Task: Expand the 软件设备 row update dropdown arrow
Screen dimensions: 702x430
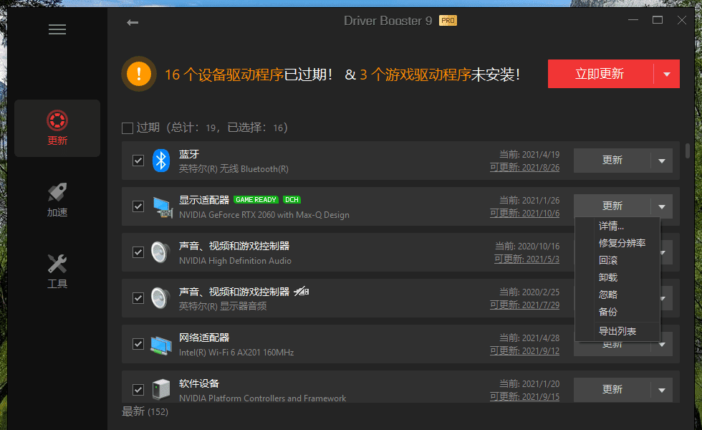Action: 662,390
